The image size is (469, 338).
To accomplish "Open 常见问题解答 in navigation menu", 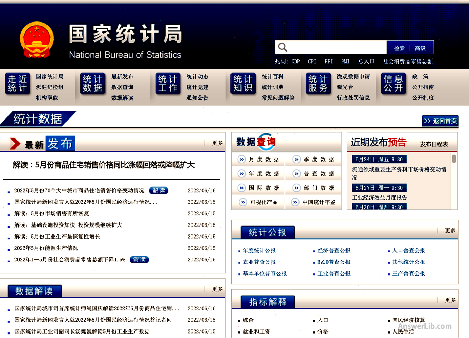I will (x=278, y=98).
